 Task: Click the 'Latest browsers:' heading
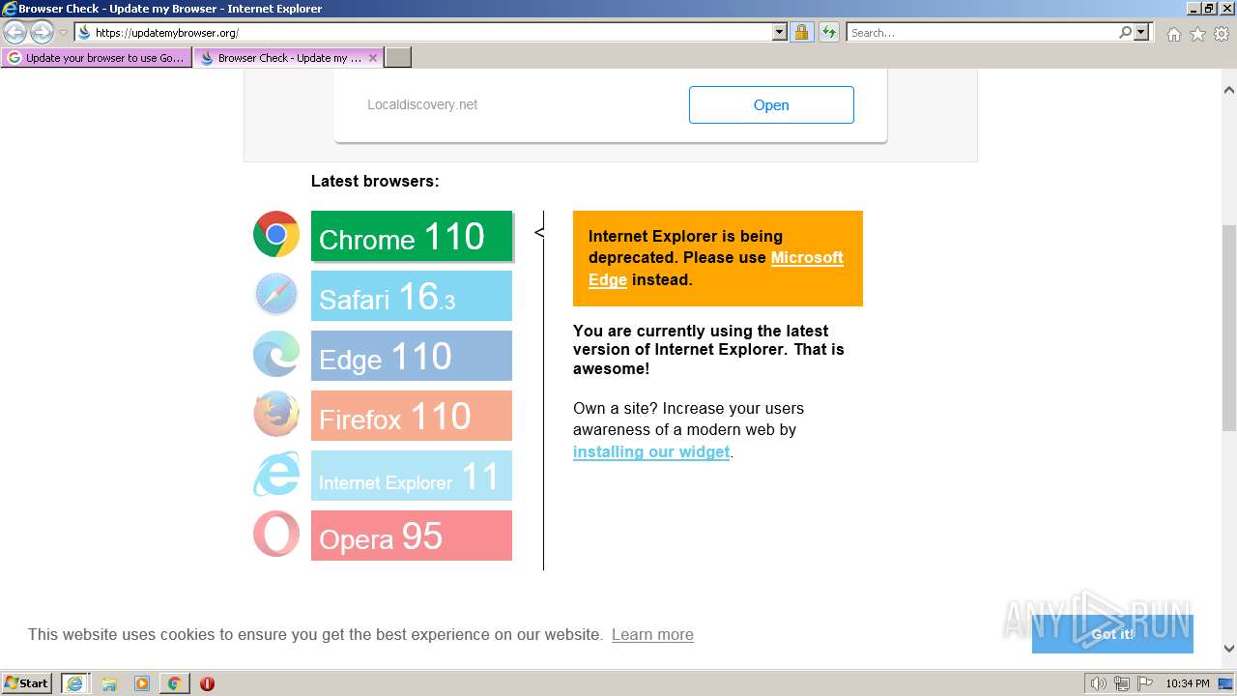(x=375, y=181)
